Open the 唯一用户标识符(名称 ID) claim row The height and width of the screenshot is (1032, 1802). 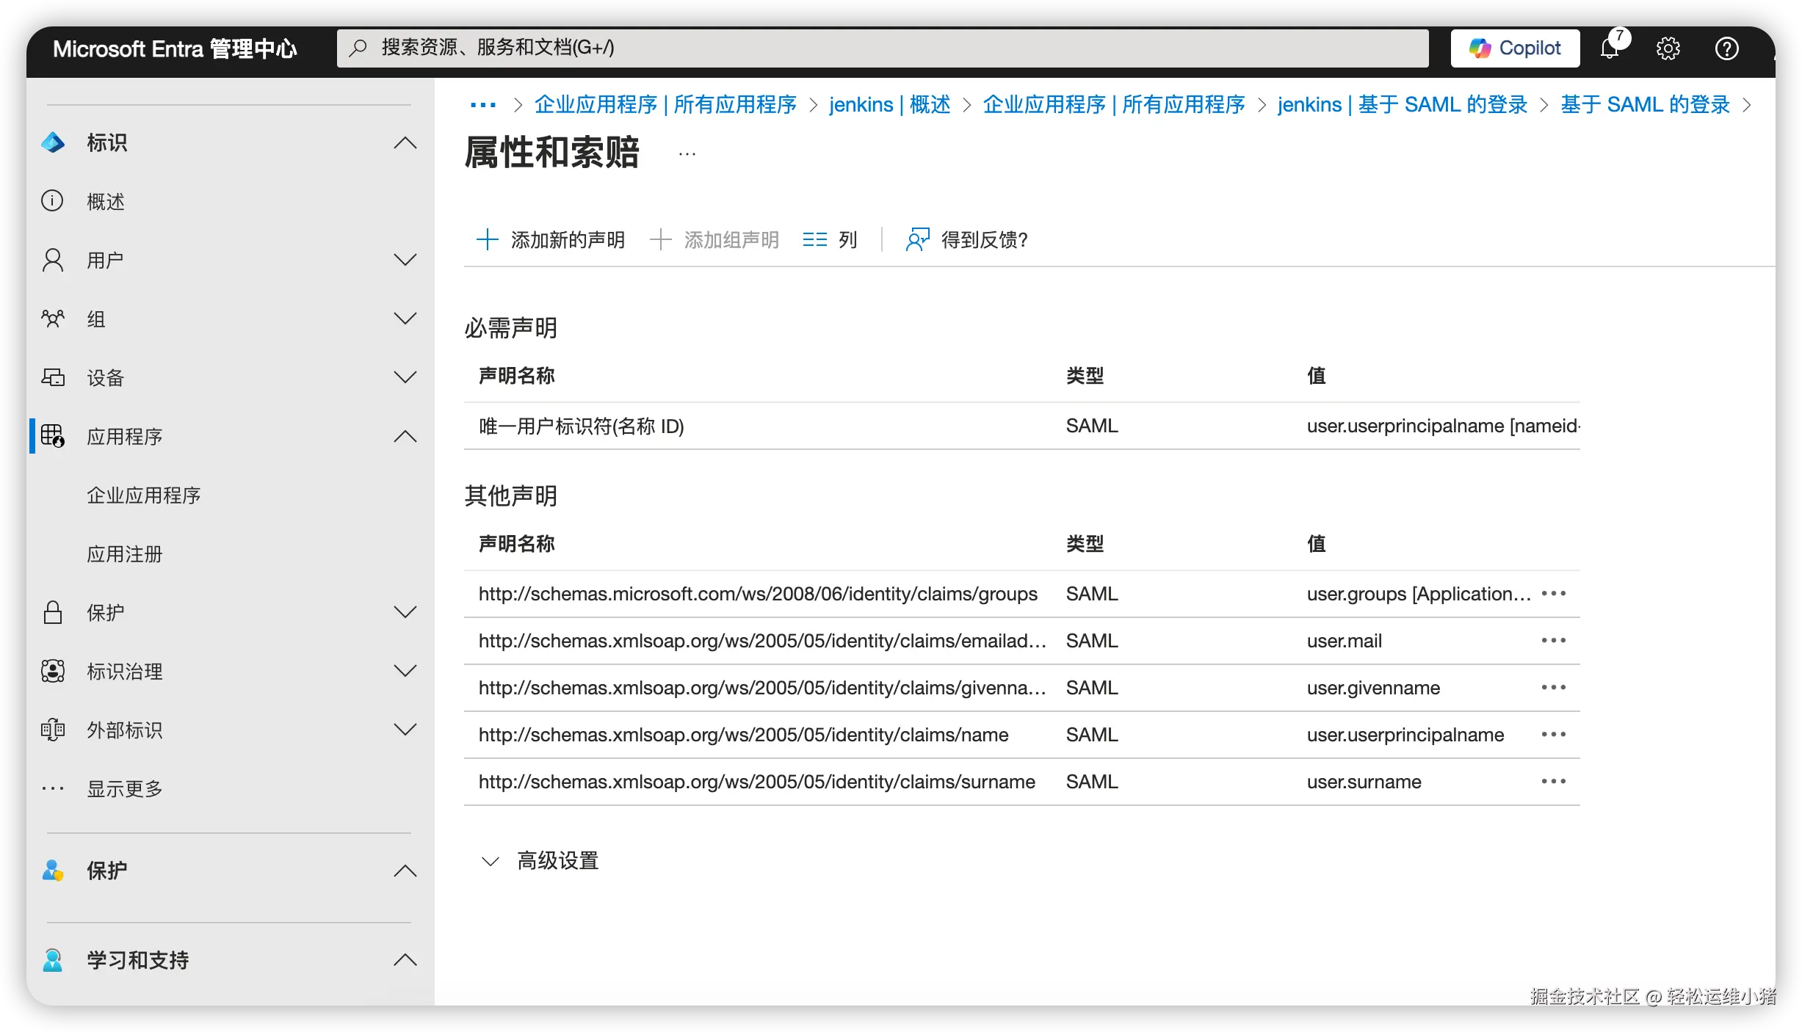(582, 426)
